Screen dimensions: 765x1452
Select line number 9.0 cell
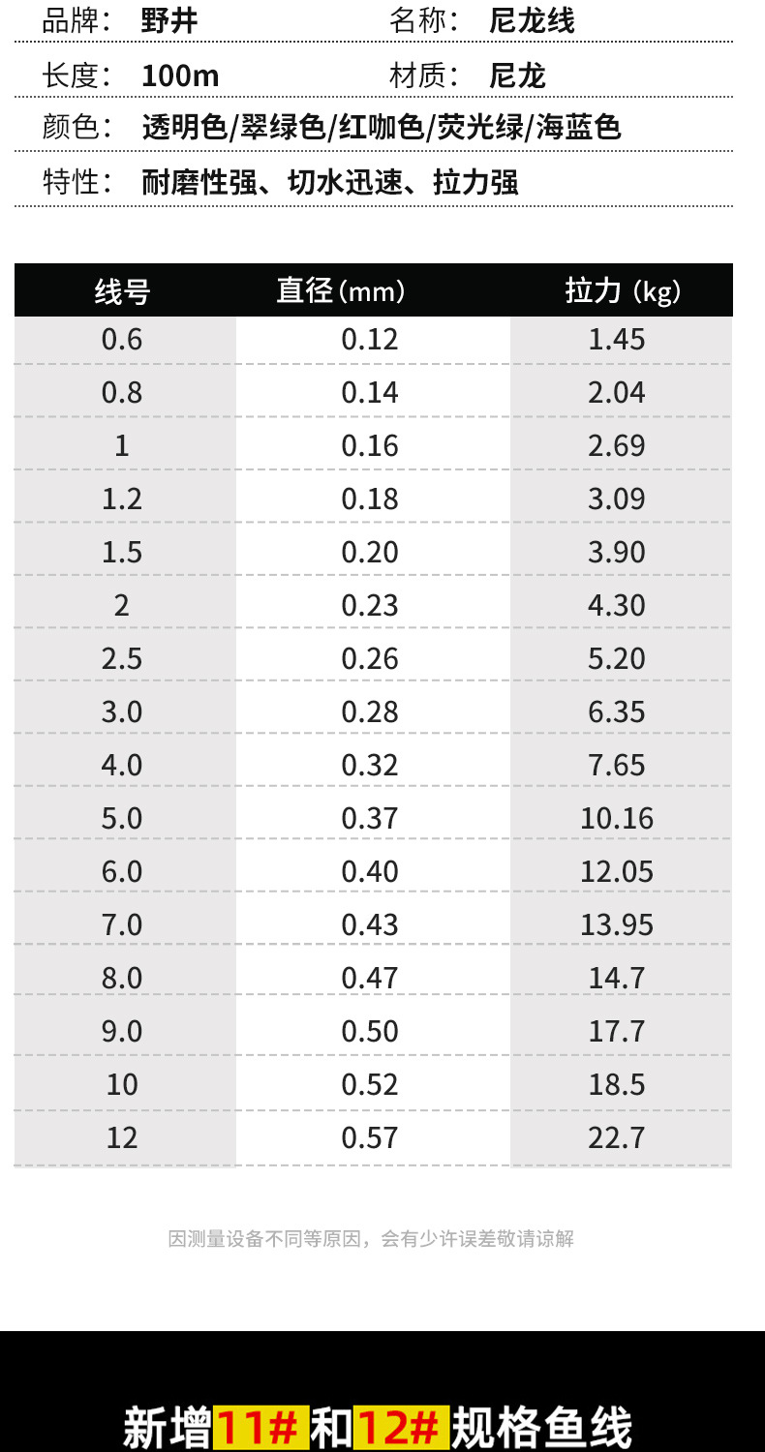click(122, 1032)
